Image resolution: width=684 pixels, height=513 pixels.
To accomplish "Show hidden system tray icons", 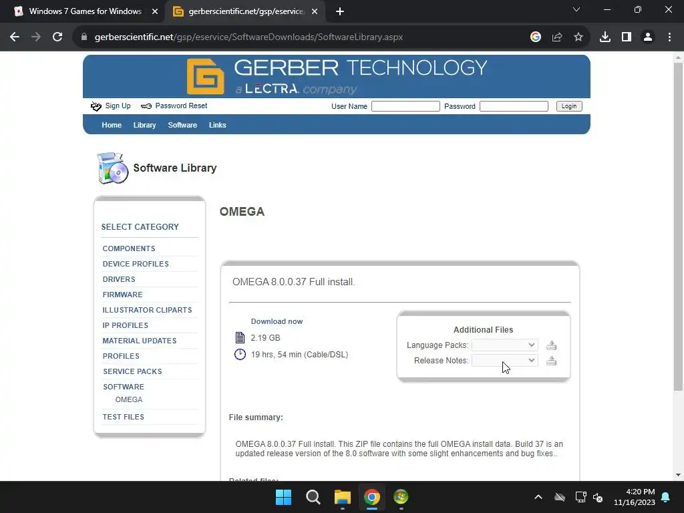I will tap(538, 497).
